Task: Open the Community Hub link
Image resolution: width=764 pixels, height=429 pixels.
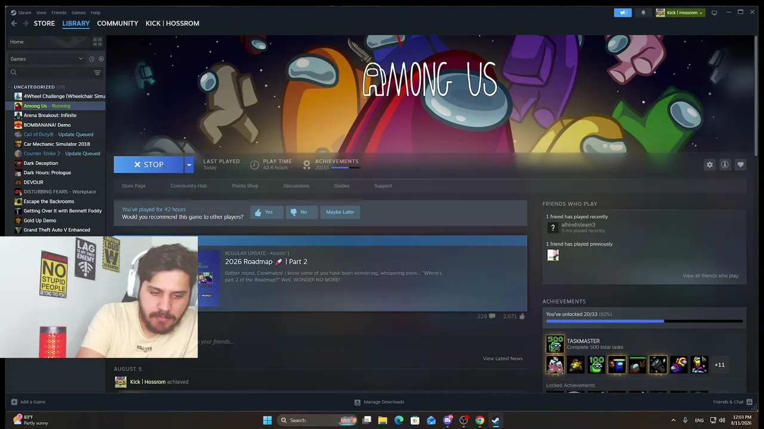Action: pos(189,186)
